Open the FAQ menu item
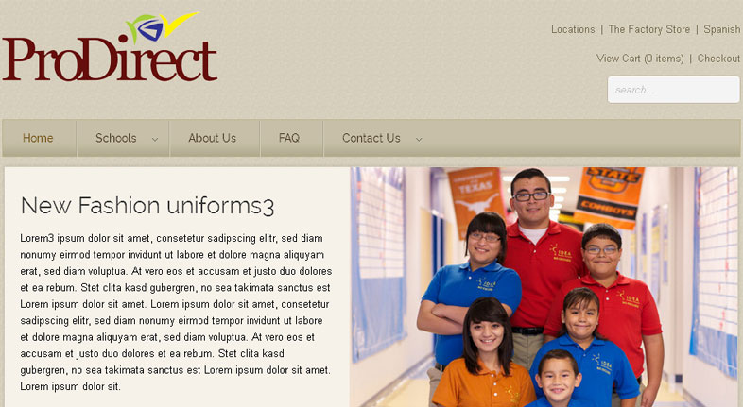The image size is (743, 407). (289, 138)
